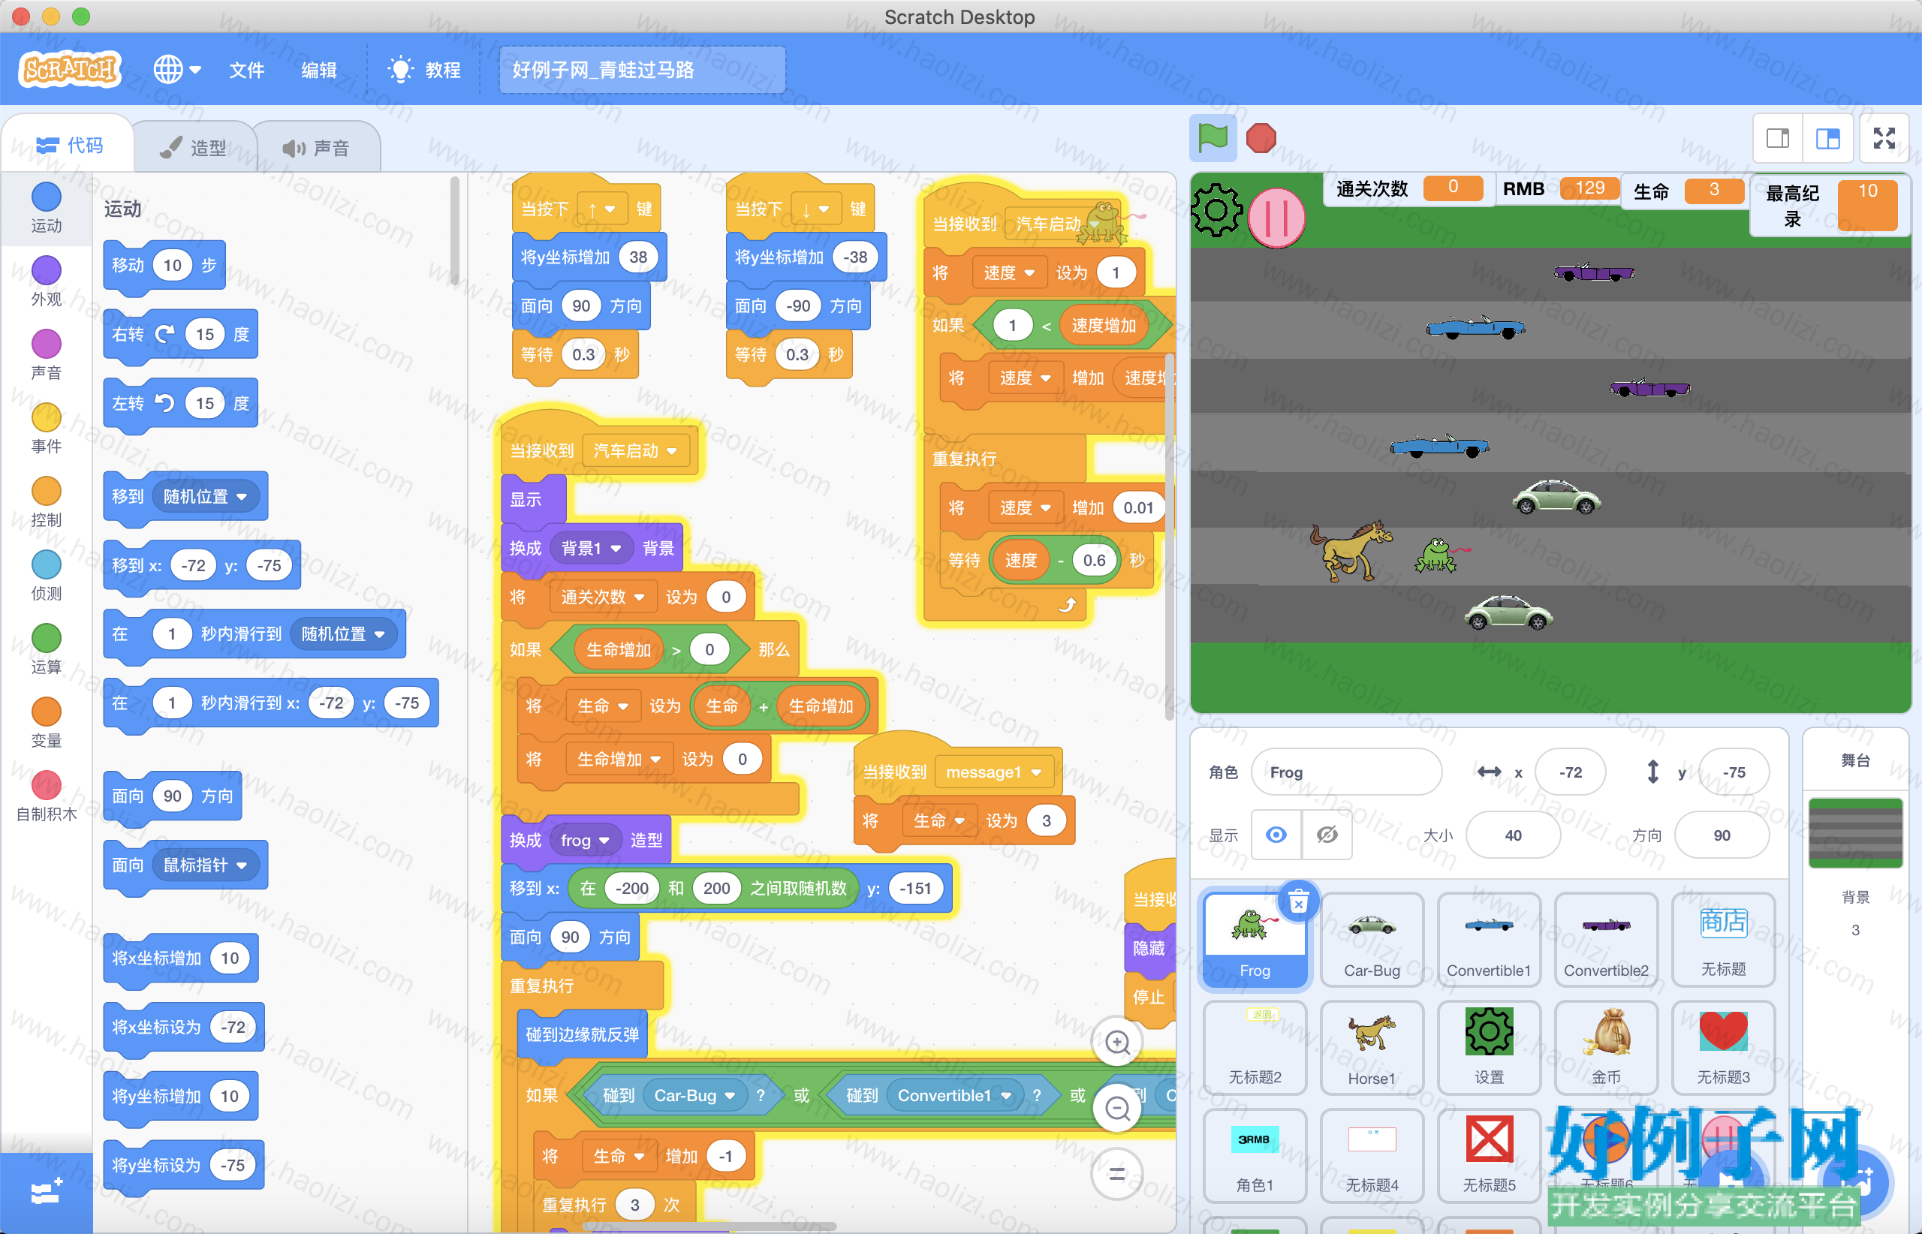This screenshot has height=1234, width=1922.
Task: Select the Horse1 sprite
Action: point(1372,1047)
